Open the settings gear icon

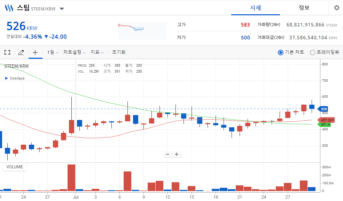coord(337,8)
